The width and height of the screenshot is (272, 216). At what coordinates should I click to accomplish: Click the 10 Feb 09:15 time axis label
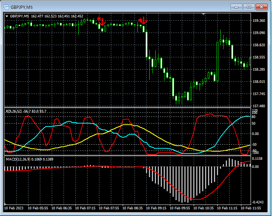point(157,208)
